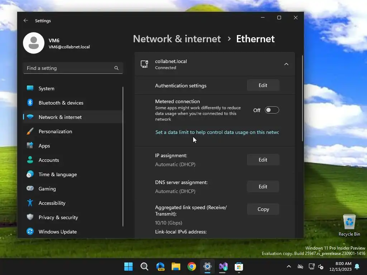Image resolution: width=367 pixels, height=275 pixels.
Task: Toggle the Metered connection switch
Action: [272, 110]
